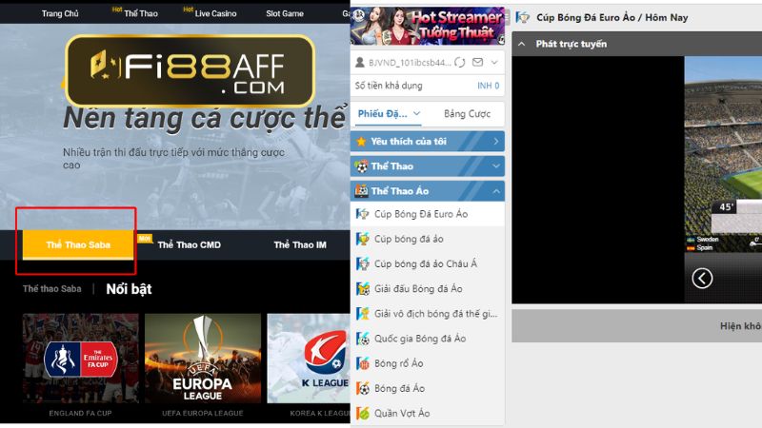Viewport: 762px width, 428px height.
Task: Select Giải đấu Bóng đá Ảo
Action: pyautogui.click(x=428, y=289)
